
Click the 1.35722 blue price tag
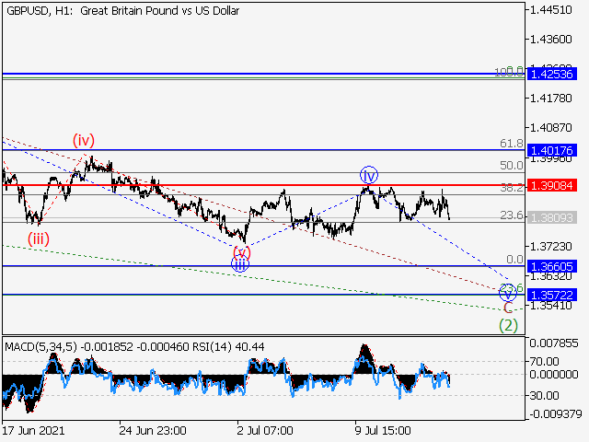[x=552, y=295]
